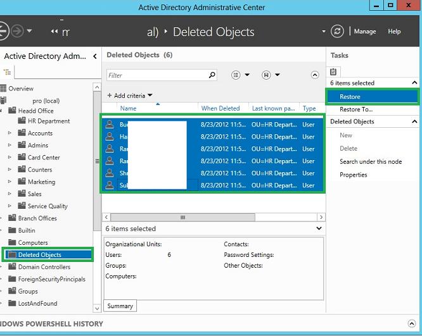Click user icon in row starting Sh
The height and width of the screenshot is (336, 422).
coord(110,173)
